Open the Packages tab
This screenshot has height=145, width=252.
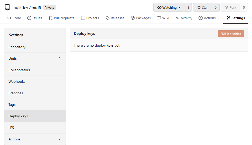pyautogui.click(x=141, y=18)
